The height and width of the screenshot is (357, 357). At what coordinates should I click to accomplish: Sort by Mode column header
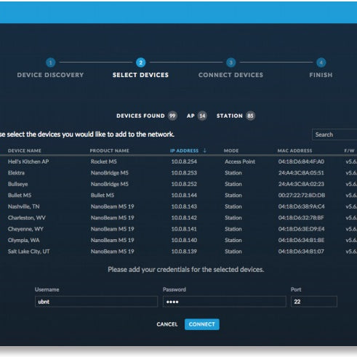(x=231, y=151)
